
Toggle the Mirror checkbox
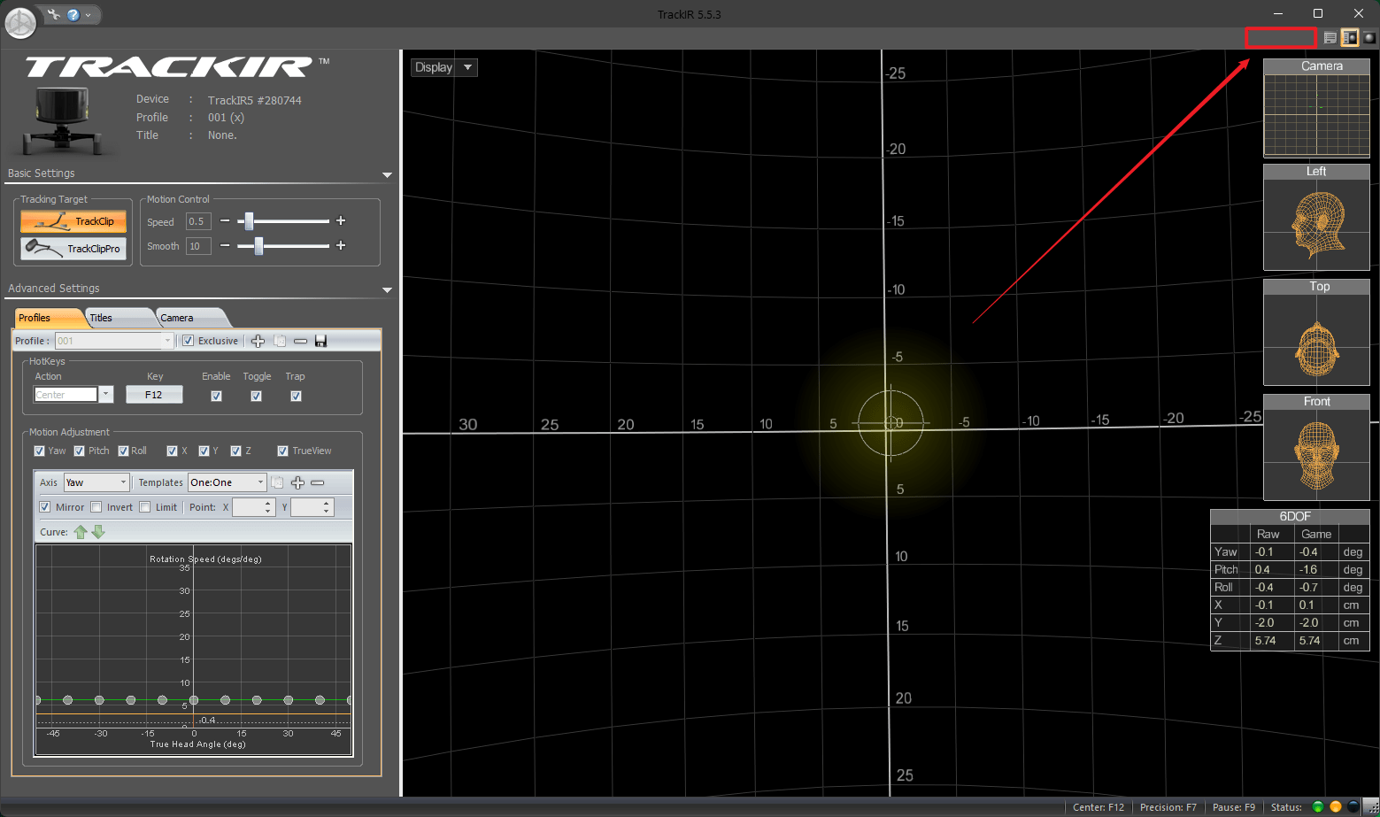45,507
